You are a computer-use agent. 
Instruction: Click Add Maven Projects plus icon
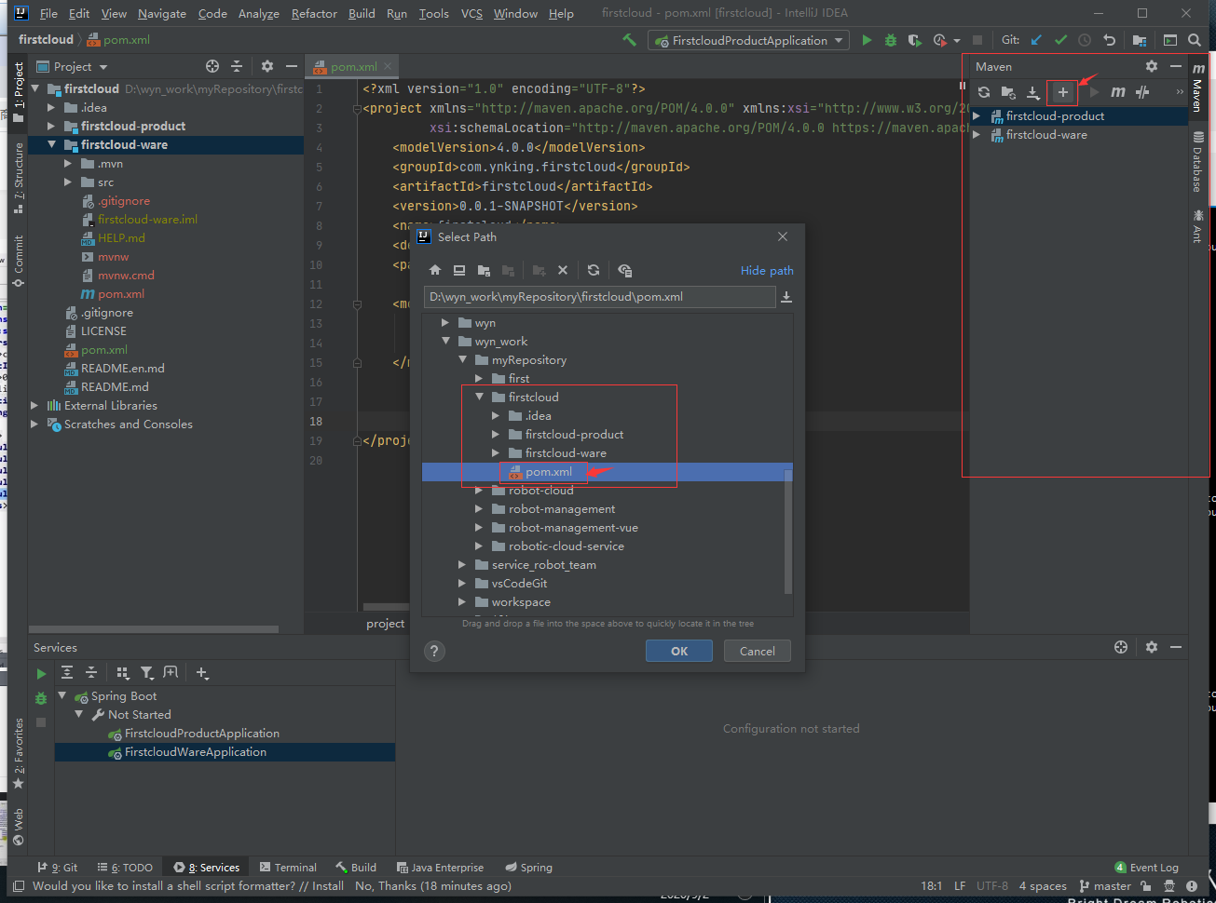[x=1062, y=92]
